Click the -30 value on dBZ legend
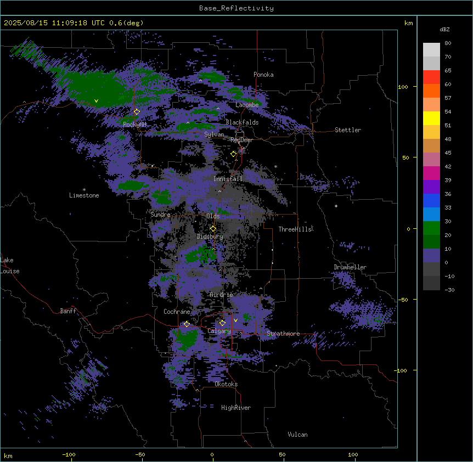Screen dimensions: 473x462 pyautogui.click(x=449, y=290)
